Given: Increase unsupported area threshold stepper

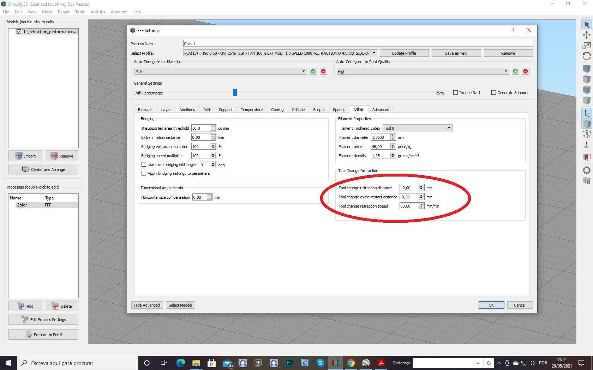Looking at the screenshot, I should click(213, 127).
